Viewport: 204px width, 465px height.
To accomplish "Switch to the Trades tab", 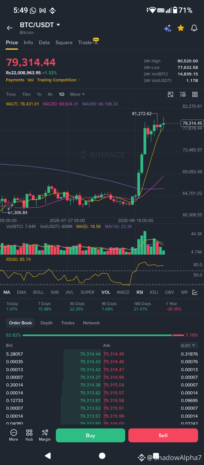I will (68, 323).
